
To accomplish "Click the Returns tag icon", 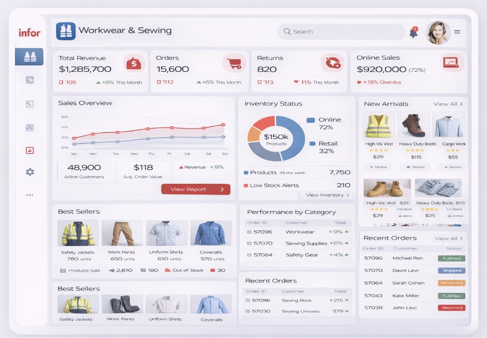I will coord(333,63).
